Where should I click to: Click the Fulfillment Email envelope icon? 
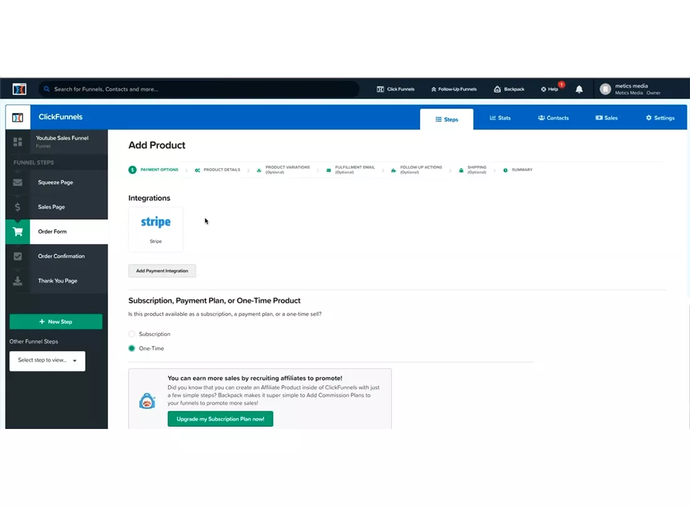coord(329,170)
